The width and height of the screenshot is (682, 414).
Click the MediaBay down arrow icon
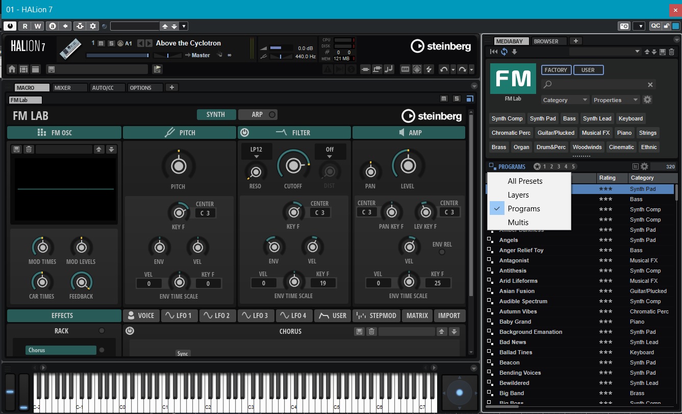(514, 52)
